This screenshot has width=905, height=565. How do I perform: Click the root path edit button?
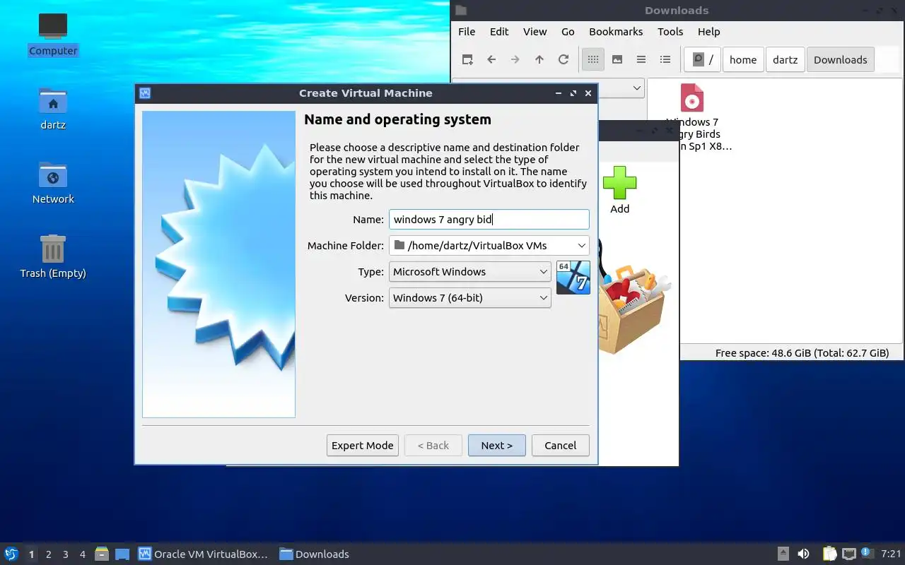click(x=703, y=60)
